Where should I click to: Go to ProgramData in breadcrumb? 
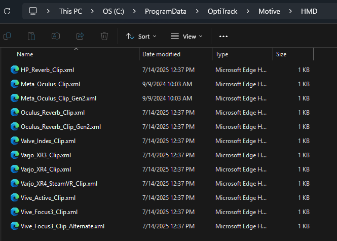tap(166, 11)
